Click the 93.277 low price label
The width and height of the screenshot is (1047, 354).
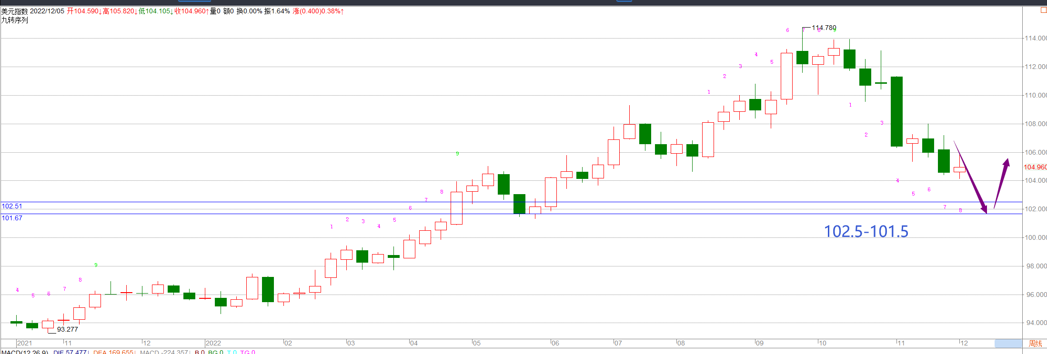click(x=68, y=329)
